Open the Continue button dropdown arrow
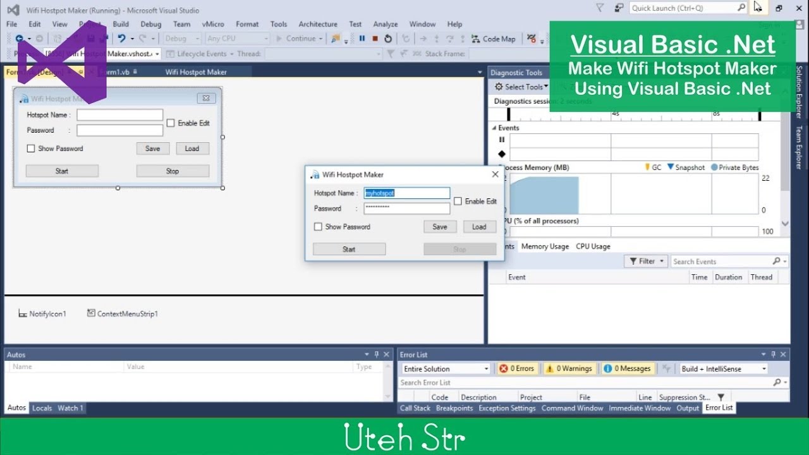 point(320,39)
